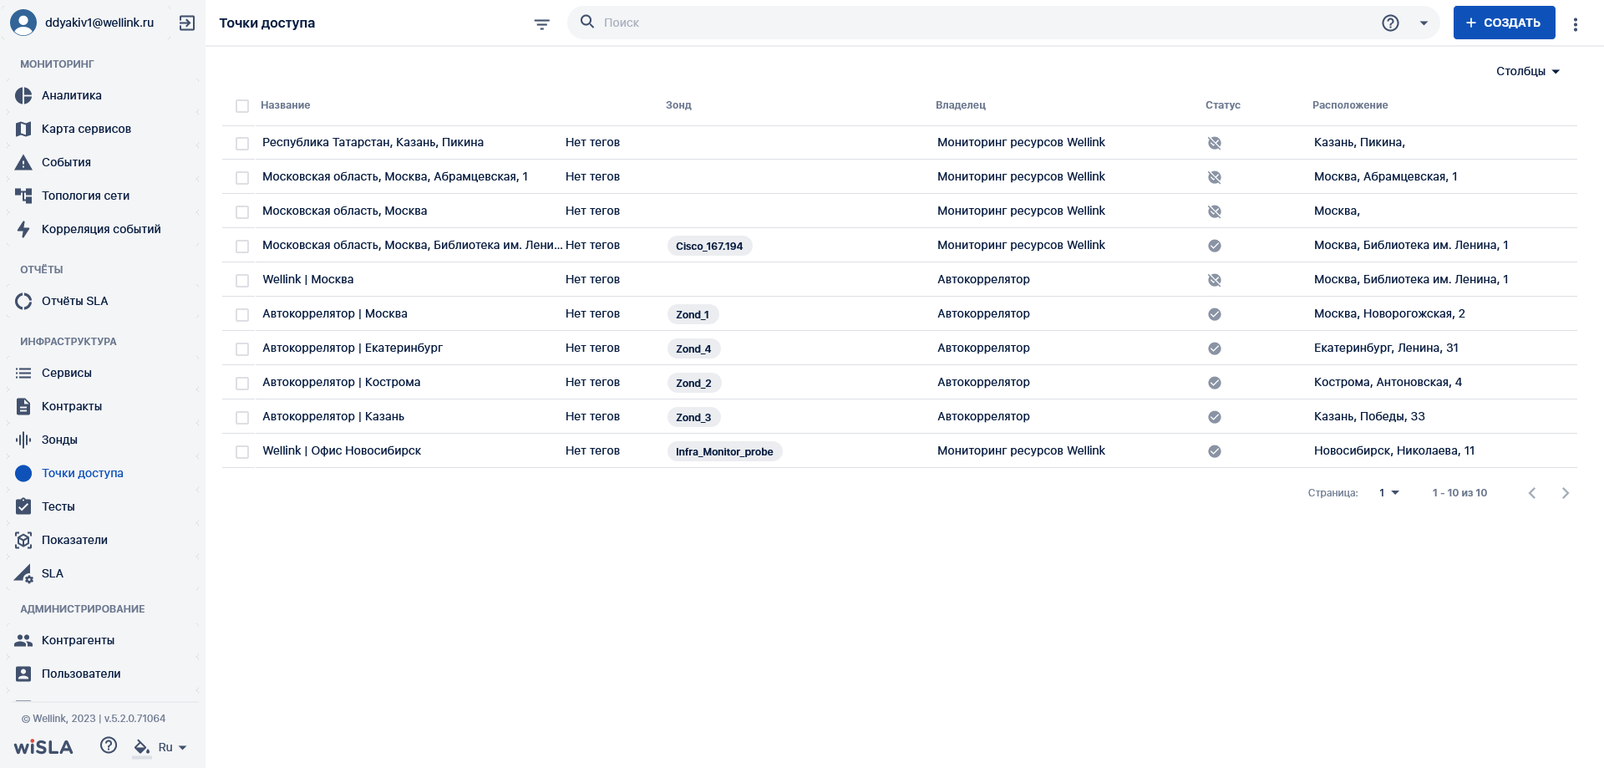The height and width of the screenshot is (768, 1604).
Task: Sort by the Статус column header
Action: click(x=1223, y=105)
